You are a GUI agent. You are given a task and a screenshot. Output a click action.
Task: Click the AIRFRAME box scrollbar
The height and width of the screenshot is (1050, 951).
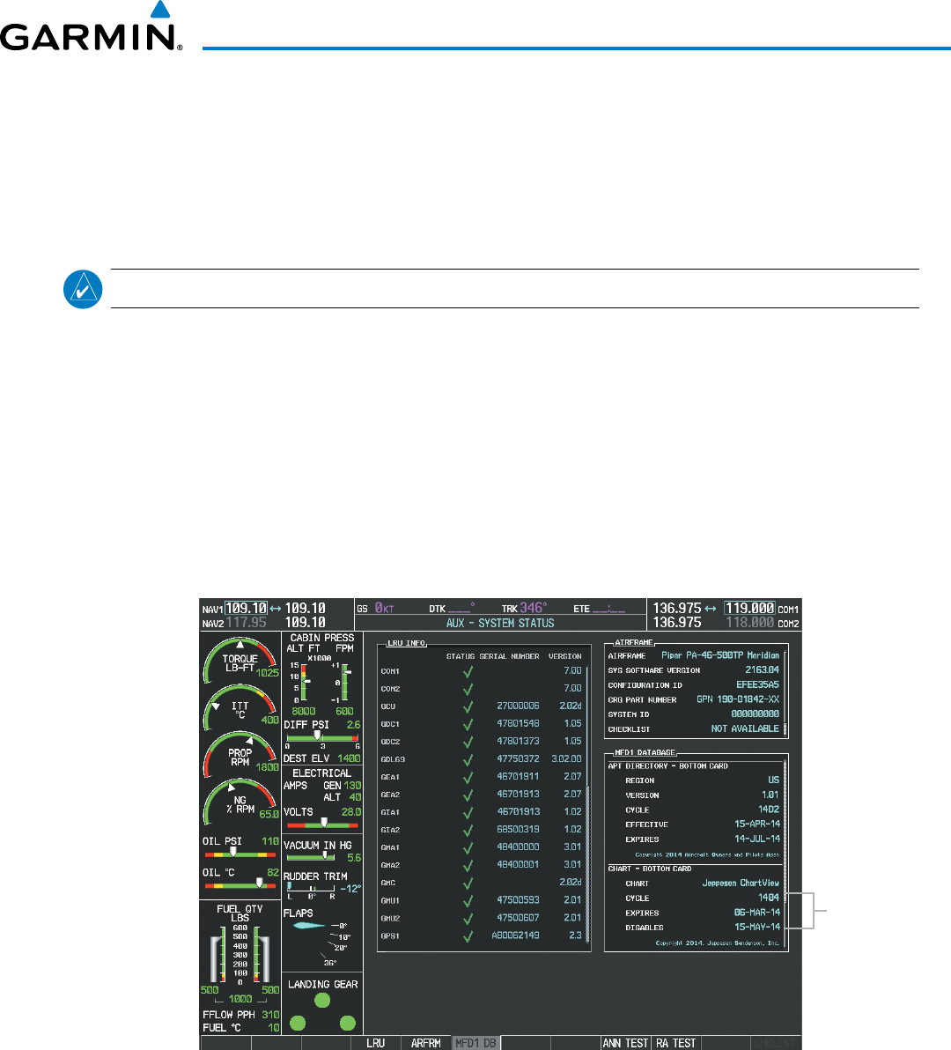(x=785, y=692)
